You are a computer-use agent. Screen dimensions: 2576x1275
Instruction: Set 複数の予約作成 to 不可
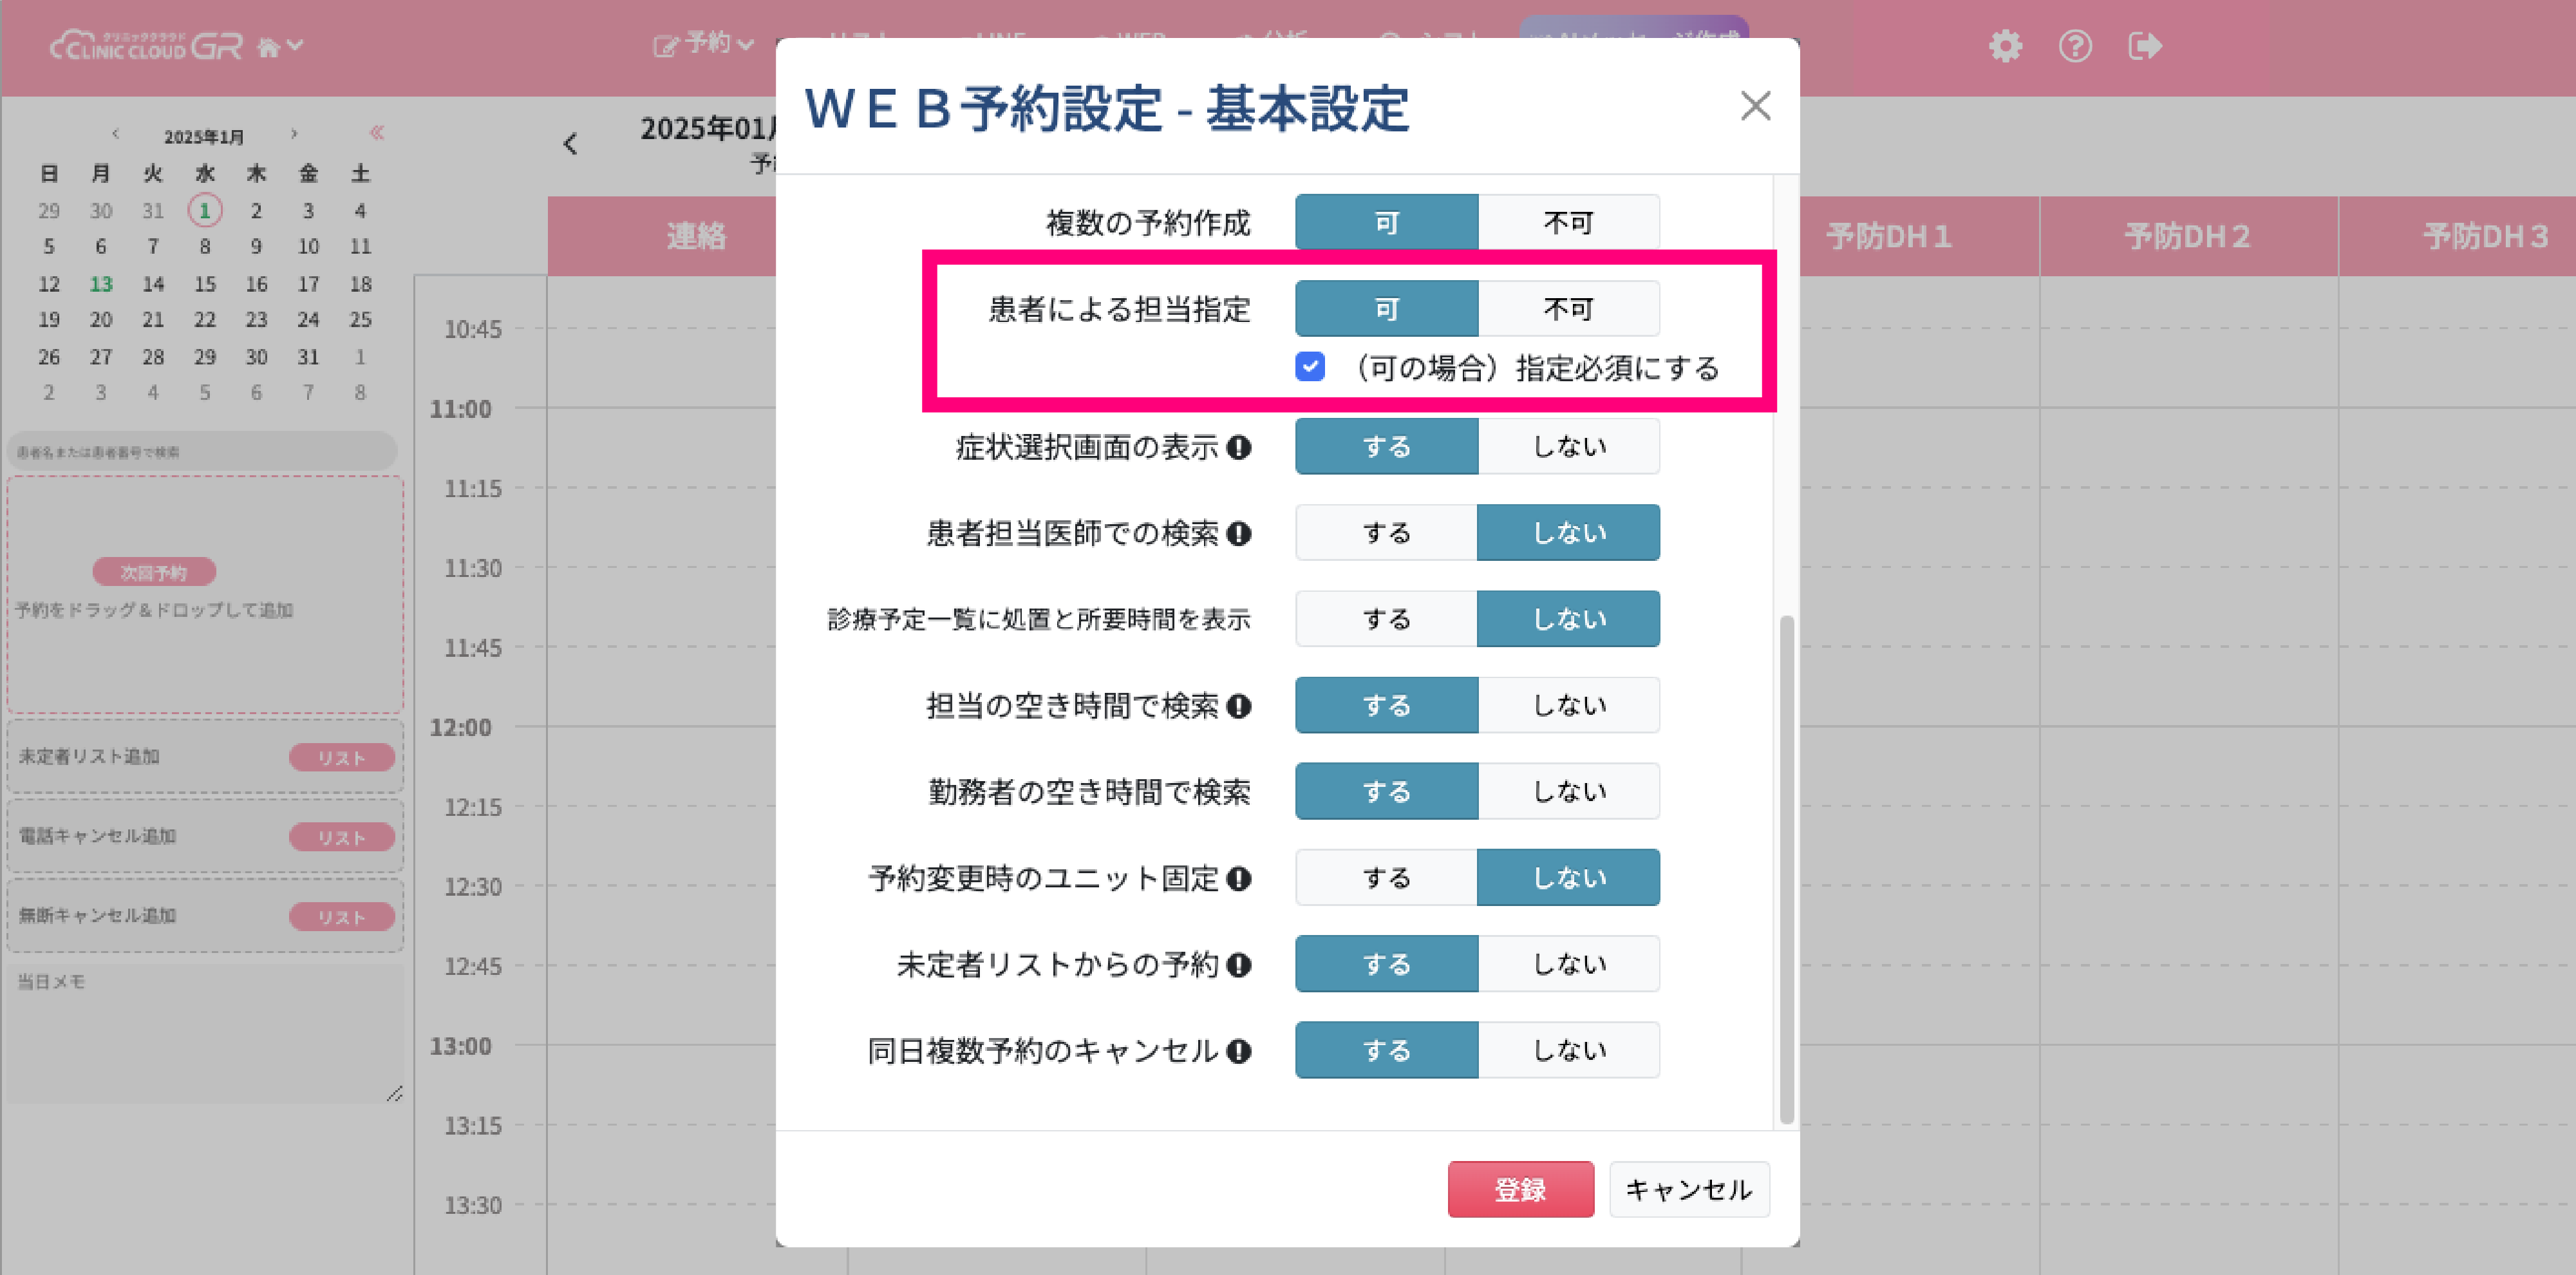(1568, 222)
